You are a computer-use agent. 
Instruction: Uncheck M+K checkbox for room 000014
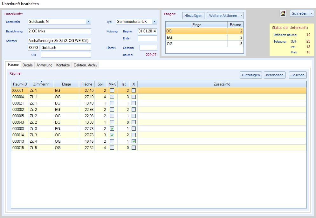coord(112,135)
